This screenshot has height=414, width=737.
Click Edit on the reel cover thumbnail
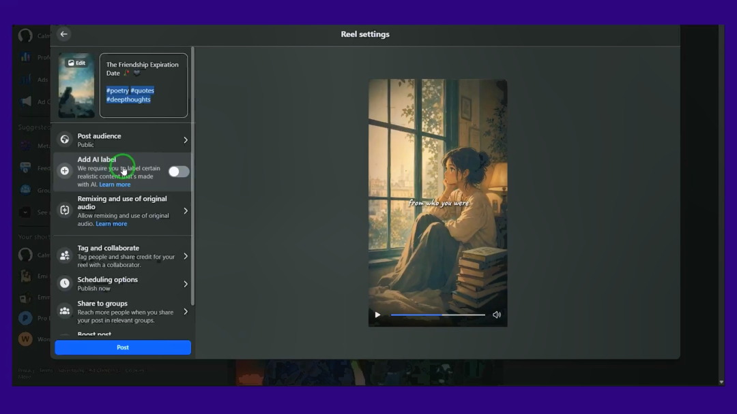coord(76,63)
